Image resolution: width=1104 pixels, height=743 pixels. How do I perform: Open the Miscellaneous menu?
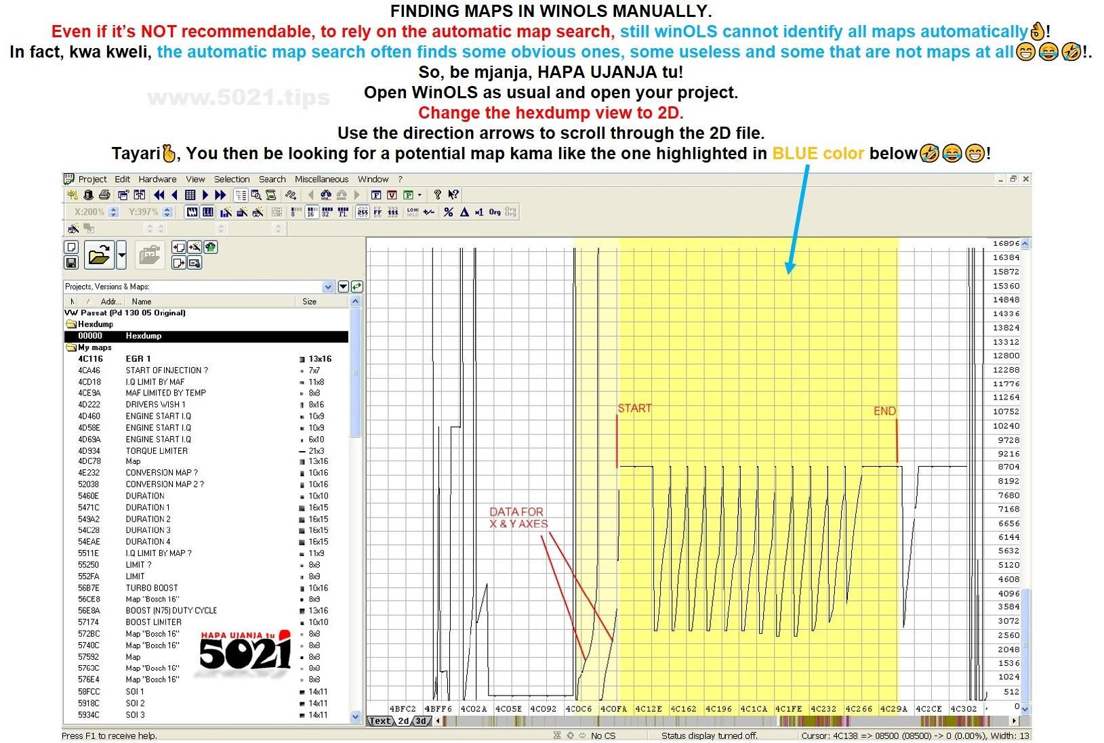321,179
